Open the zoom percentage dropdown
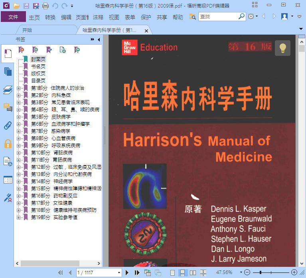The width and height of the screenshot is (306, 278). pos(241,272)
